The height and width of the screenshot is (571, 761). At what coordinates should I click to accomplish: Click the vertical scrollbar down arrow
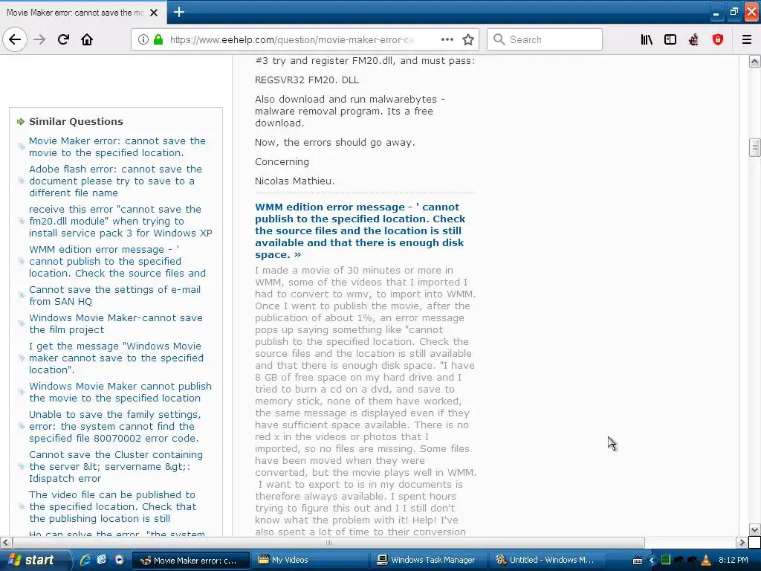point(754,529)
